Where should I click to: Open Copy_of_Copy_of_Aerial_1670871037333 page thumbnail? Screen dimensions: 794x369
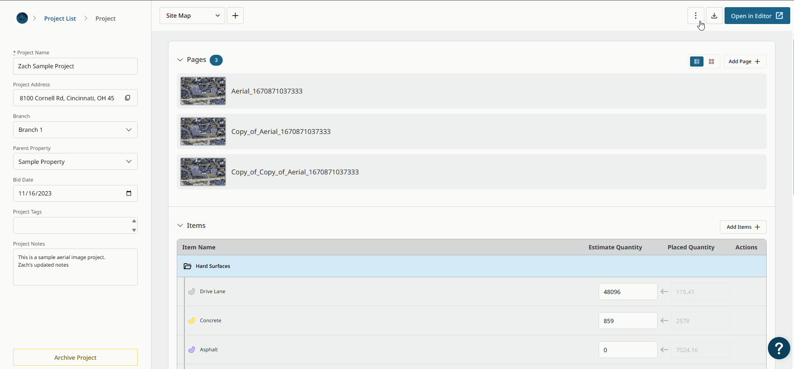click(x=203, y=172)
